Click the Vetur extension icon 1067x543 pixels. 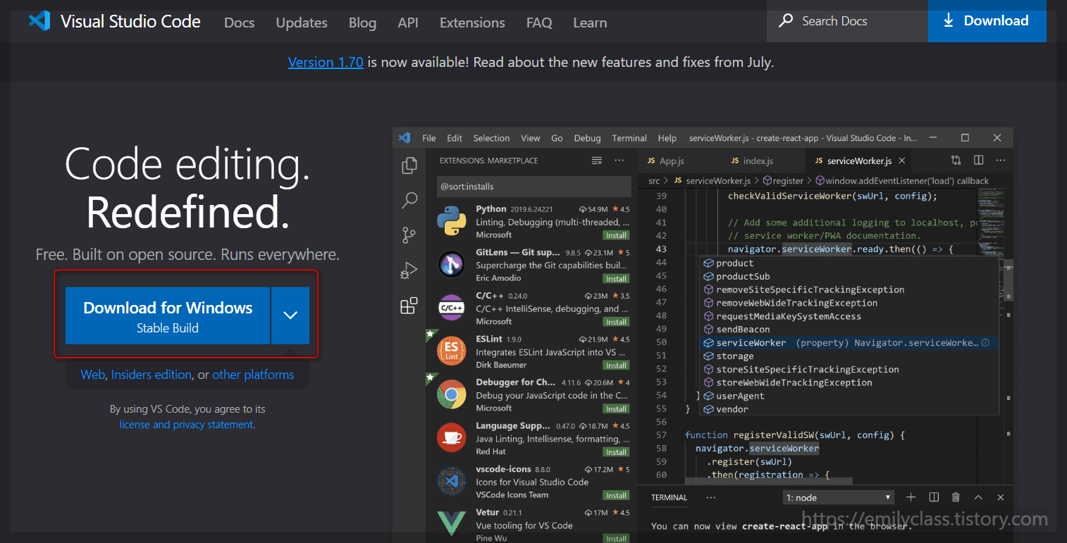click(451, 523)
